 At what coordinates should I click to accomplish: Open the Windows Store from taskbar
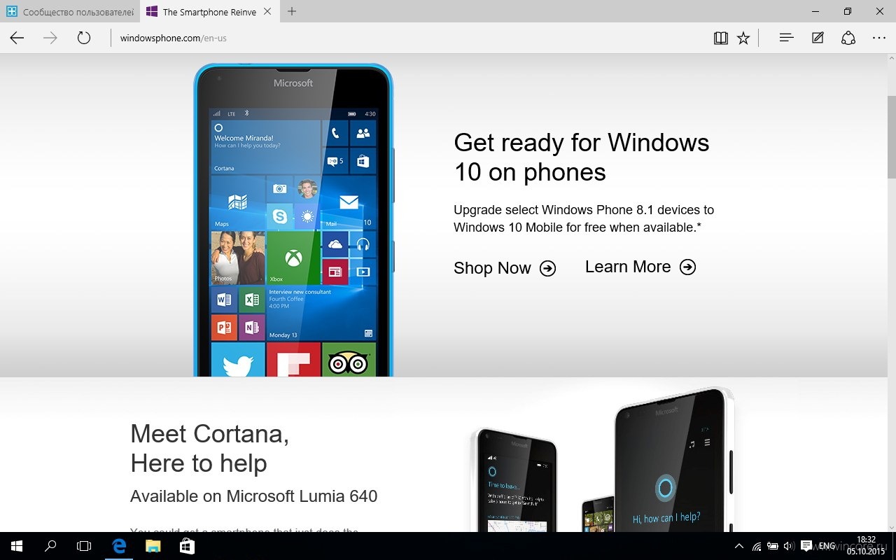(x=187, y=546)
